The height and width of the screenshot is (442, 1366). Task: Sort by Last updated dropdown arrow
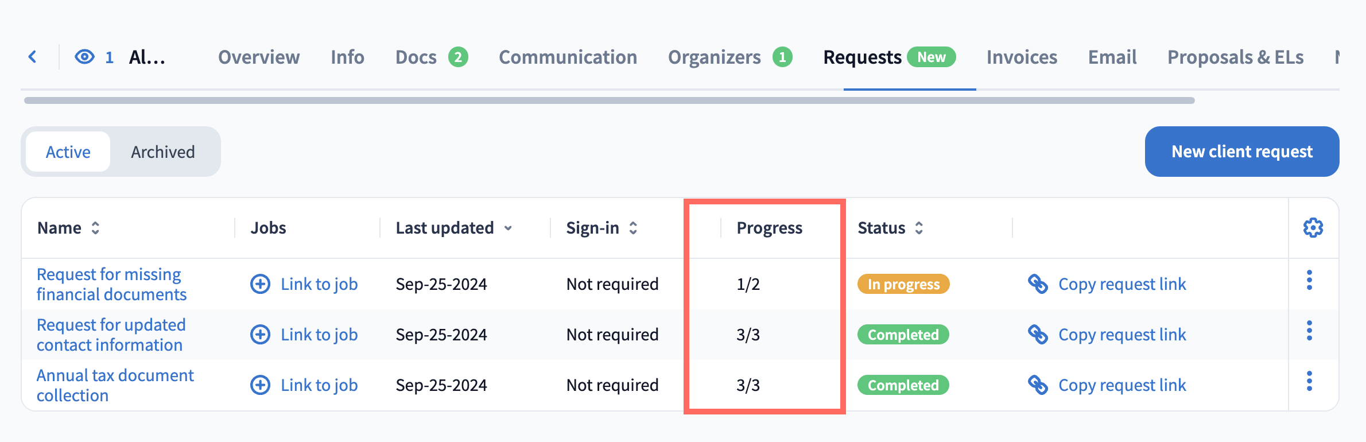(508, 228)
